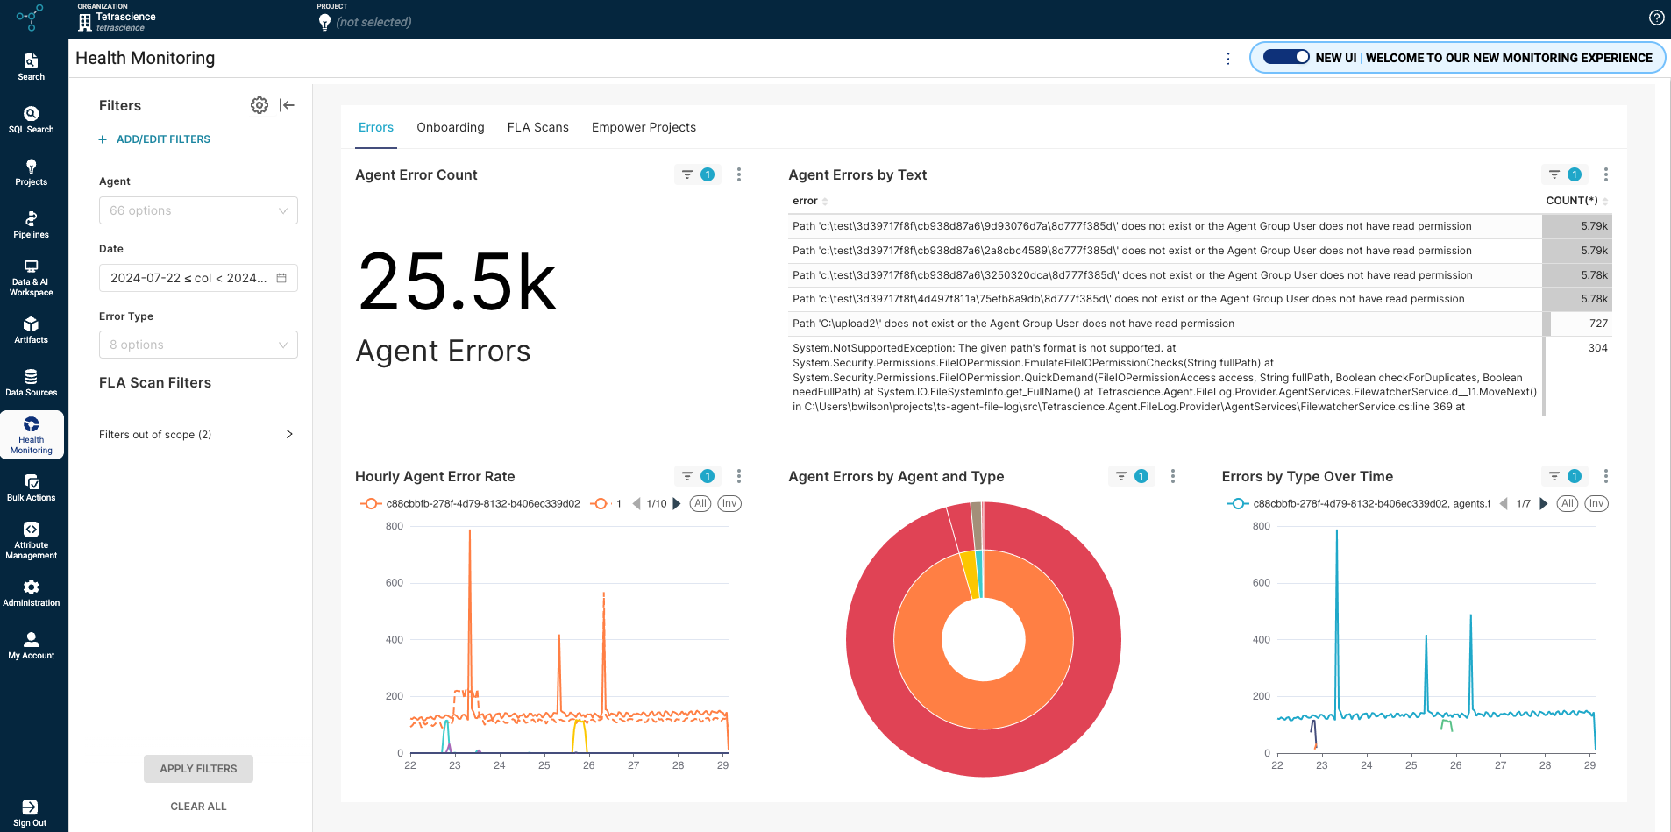This screenshot has height=832, width=1671.
Task: Switch to the FLA Scans tab
Action: pos(538,127)
